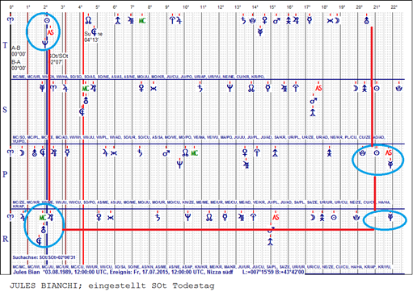
Task: Click the red AS marker in row S
Action: (x=318, y=88)
